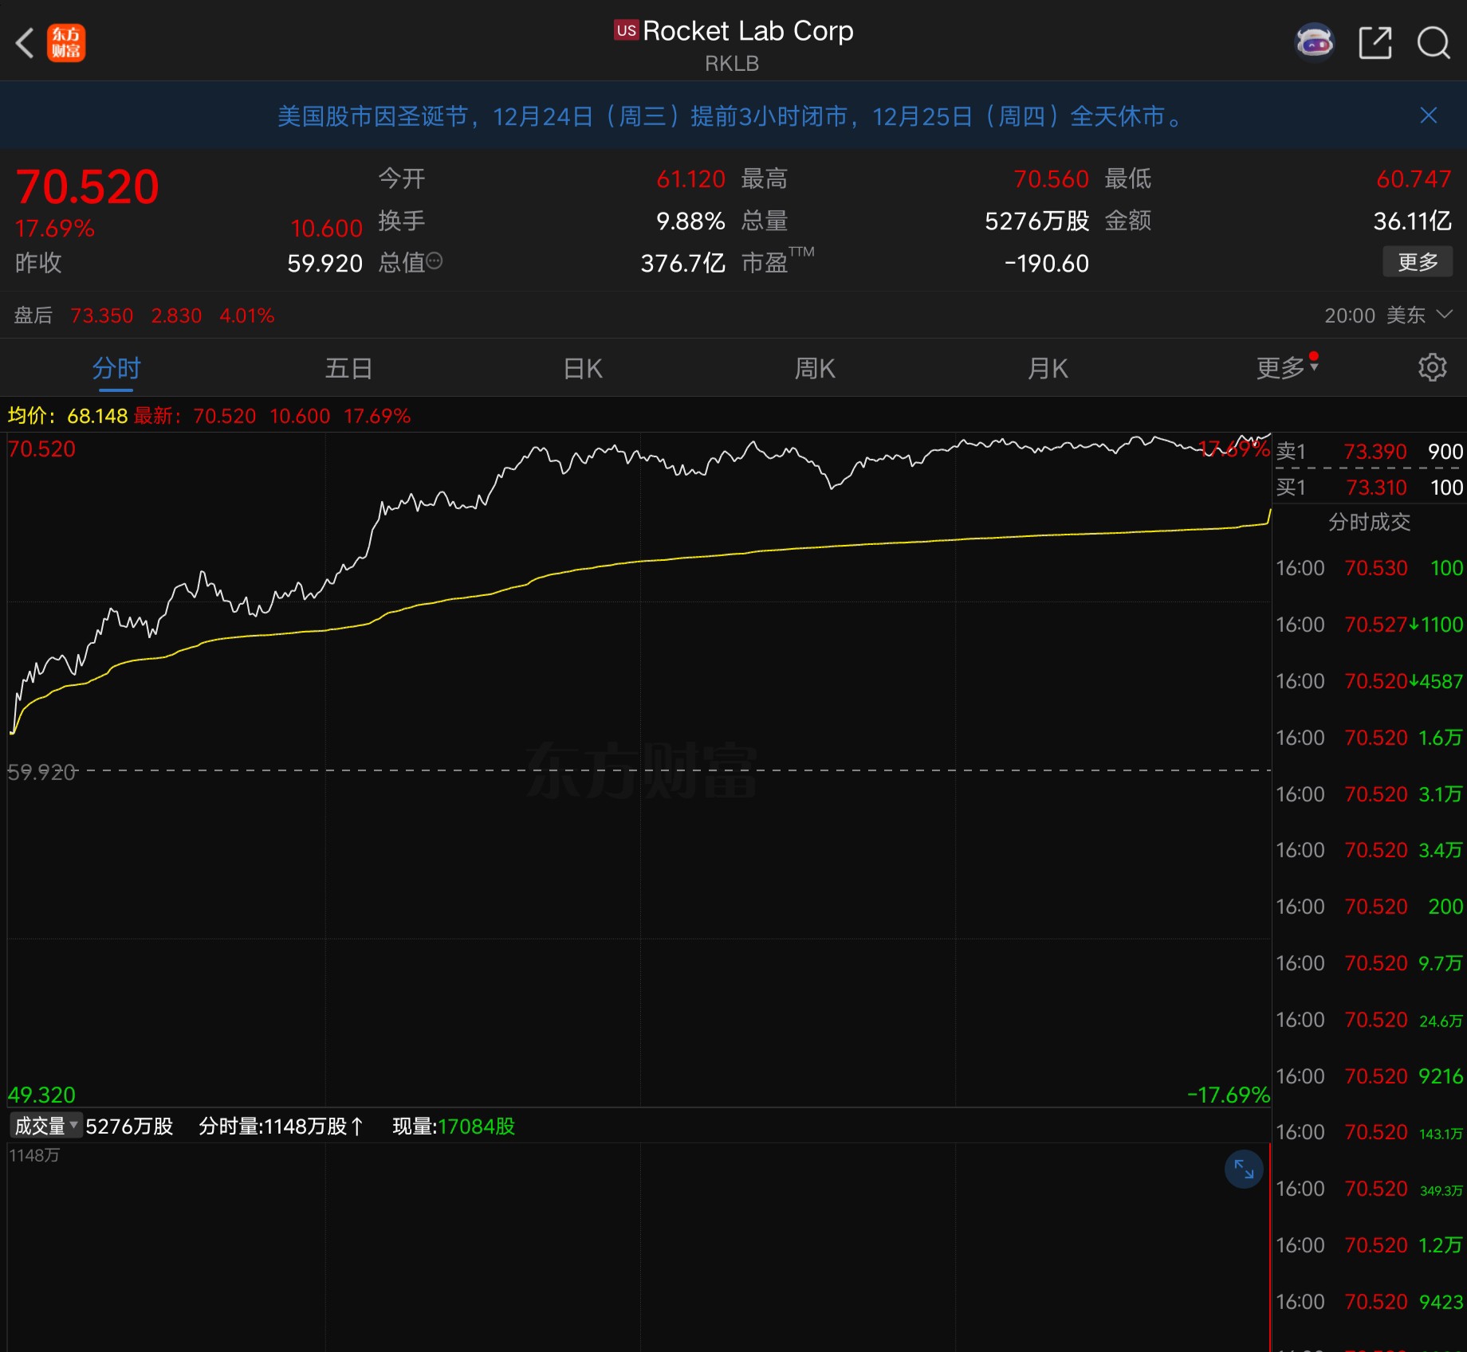Tap the 金额 value 36.11亿
The height and width of the screenshot is (1352, 1467).
pos(1412,221)
